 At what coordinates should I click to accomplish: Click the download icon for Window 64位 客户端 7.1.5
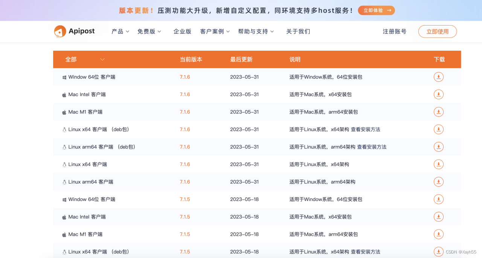[x=438, y=199]
